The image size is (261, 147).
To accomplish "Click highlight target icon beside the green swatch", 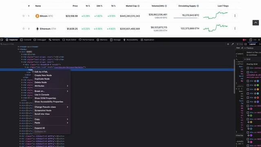I will click(255, 85).
